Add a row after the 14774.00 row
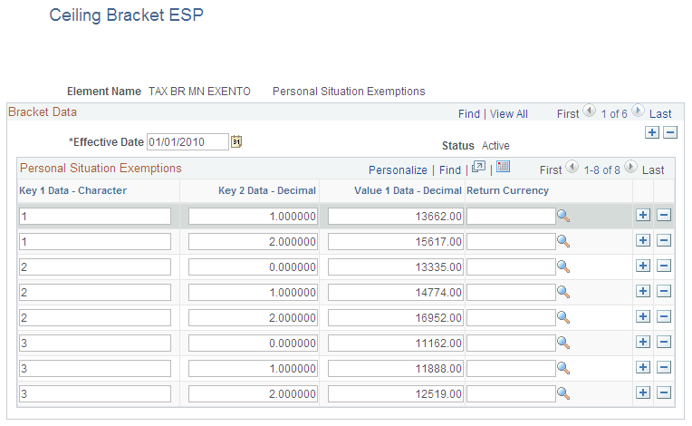 point(643,291)
